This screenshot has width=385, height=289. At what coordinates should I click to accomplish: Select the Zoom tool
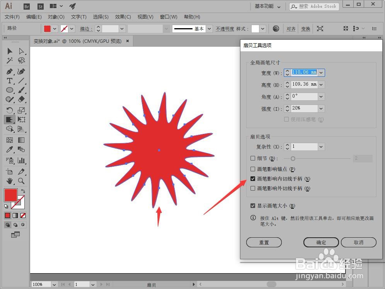(21, 181)
